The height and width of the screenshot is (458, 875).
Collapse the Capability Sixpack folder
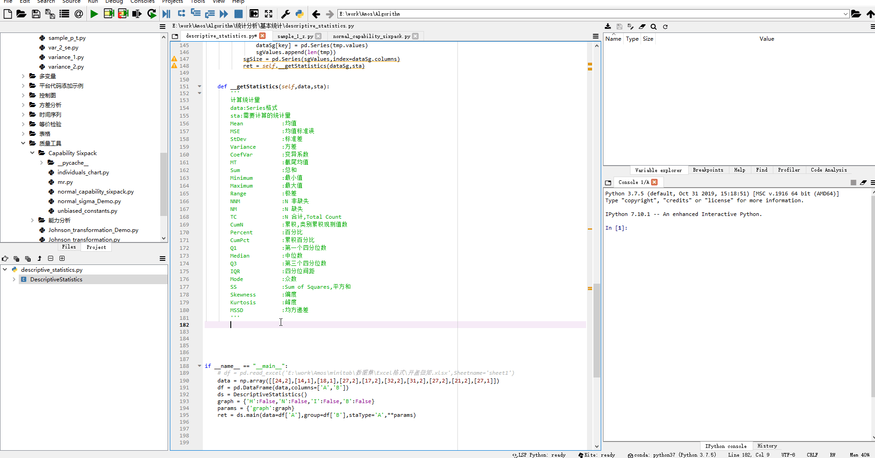coord(32,153)
